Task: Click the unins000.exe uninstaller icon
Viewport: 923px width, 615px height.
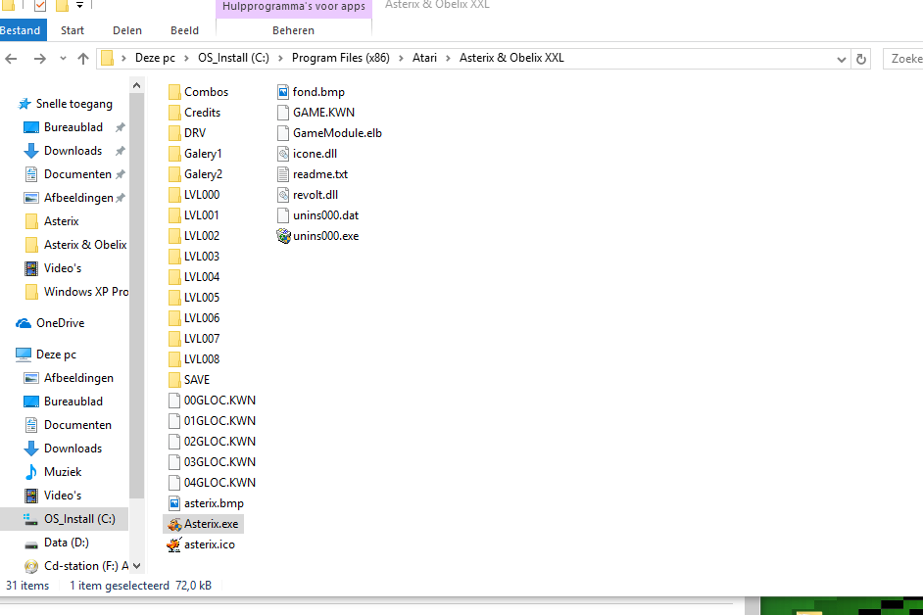Action: [x=284, y=236]
